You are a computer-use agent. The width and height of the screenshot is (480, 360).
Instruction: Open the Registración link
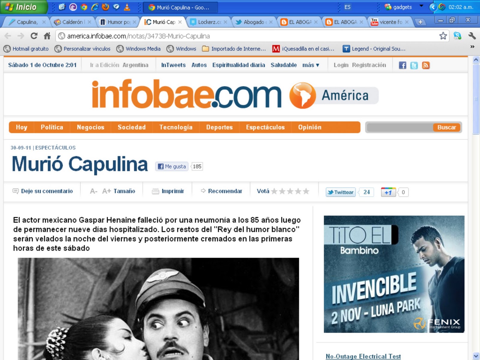pos(369,65)
